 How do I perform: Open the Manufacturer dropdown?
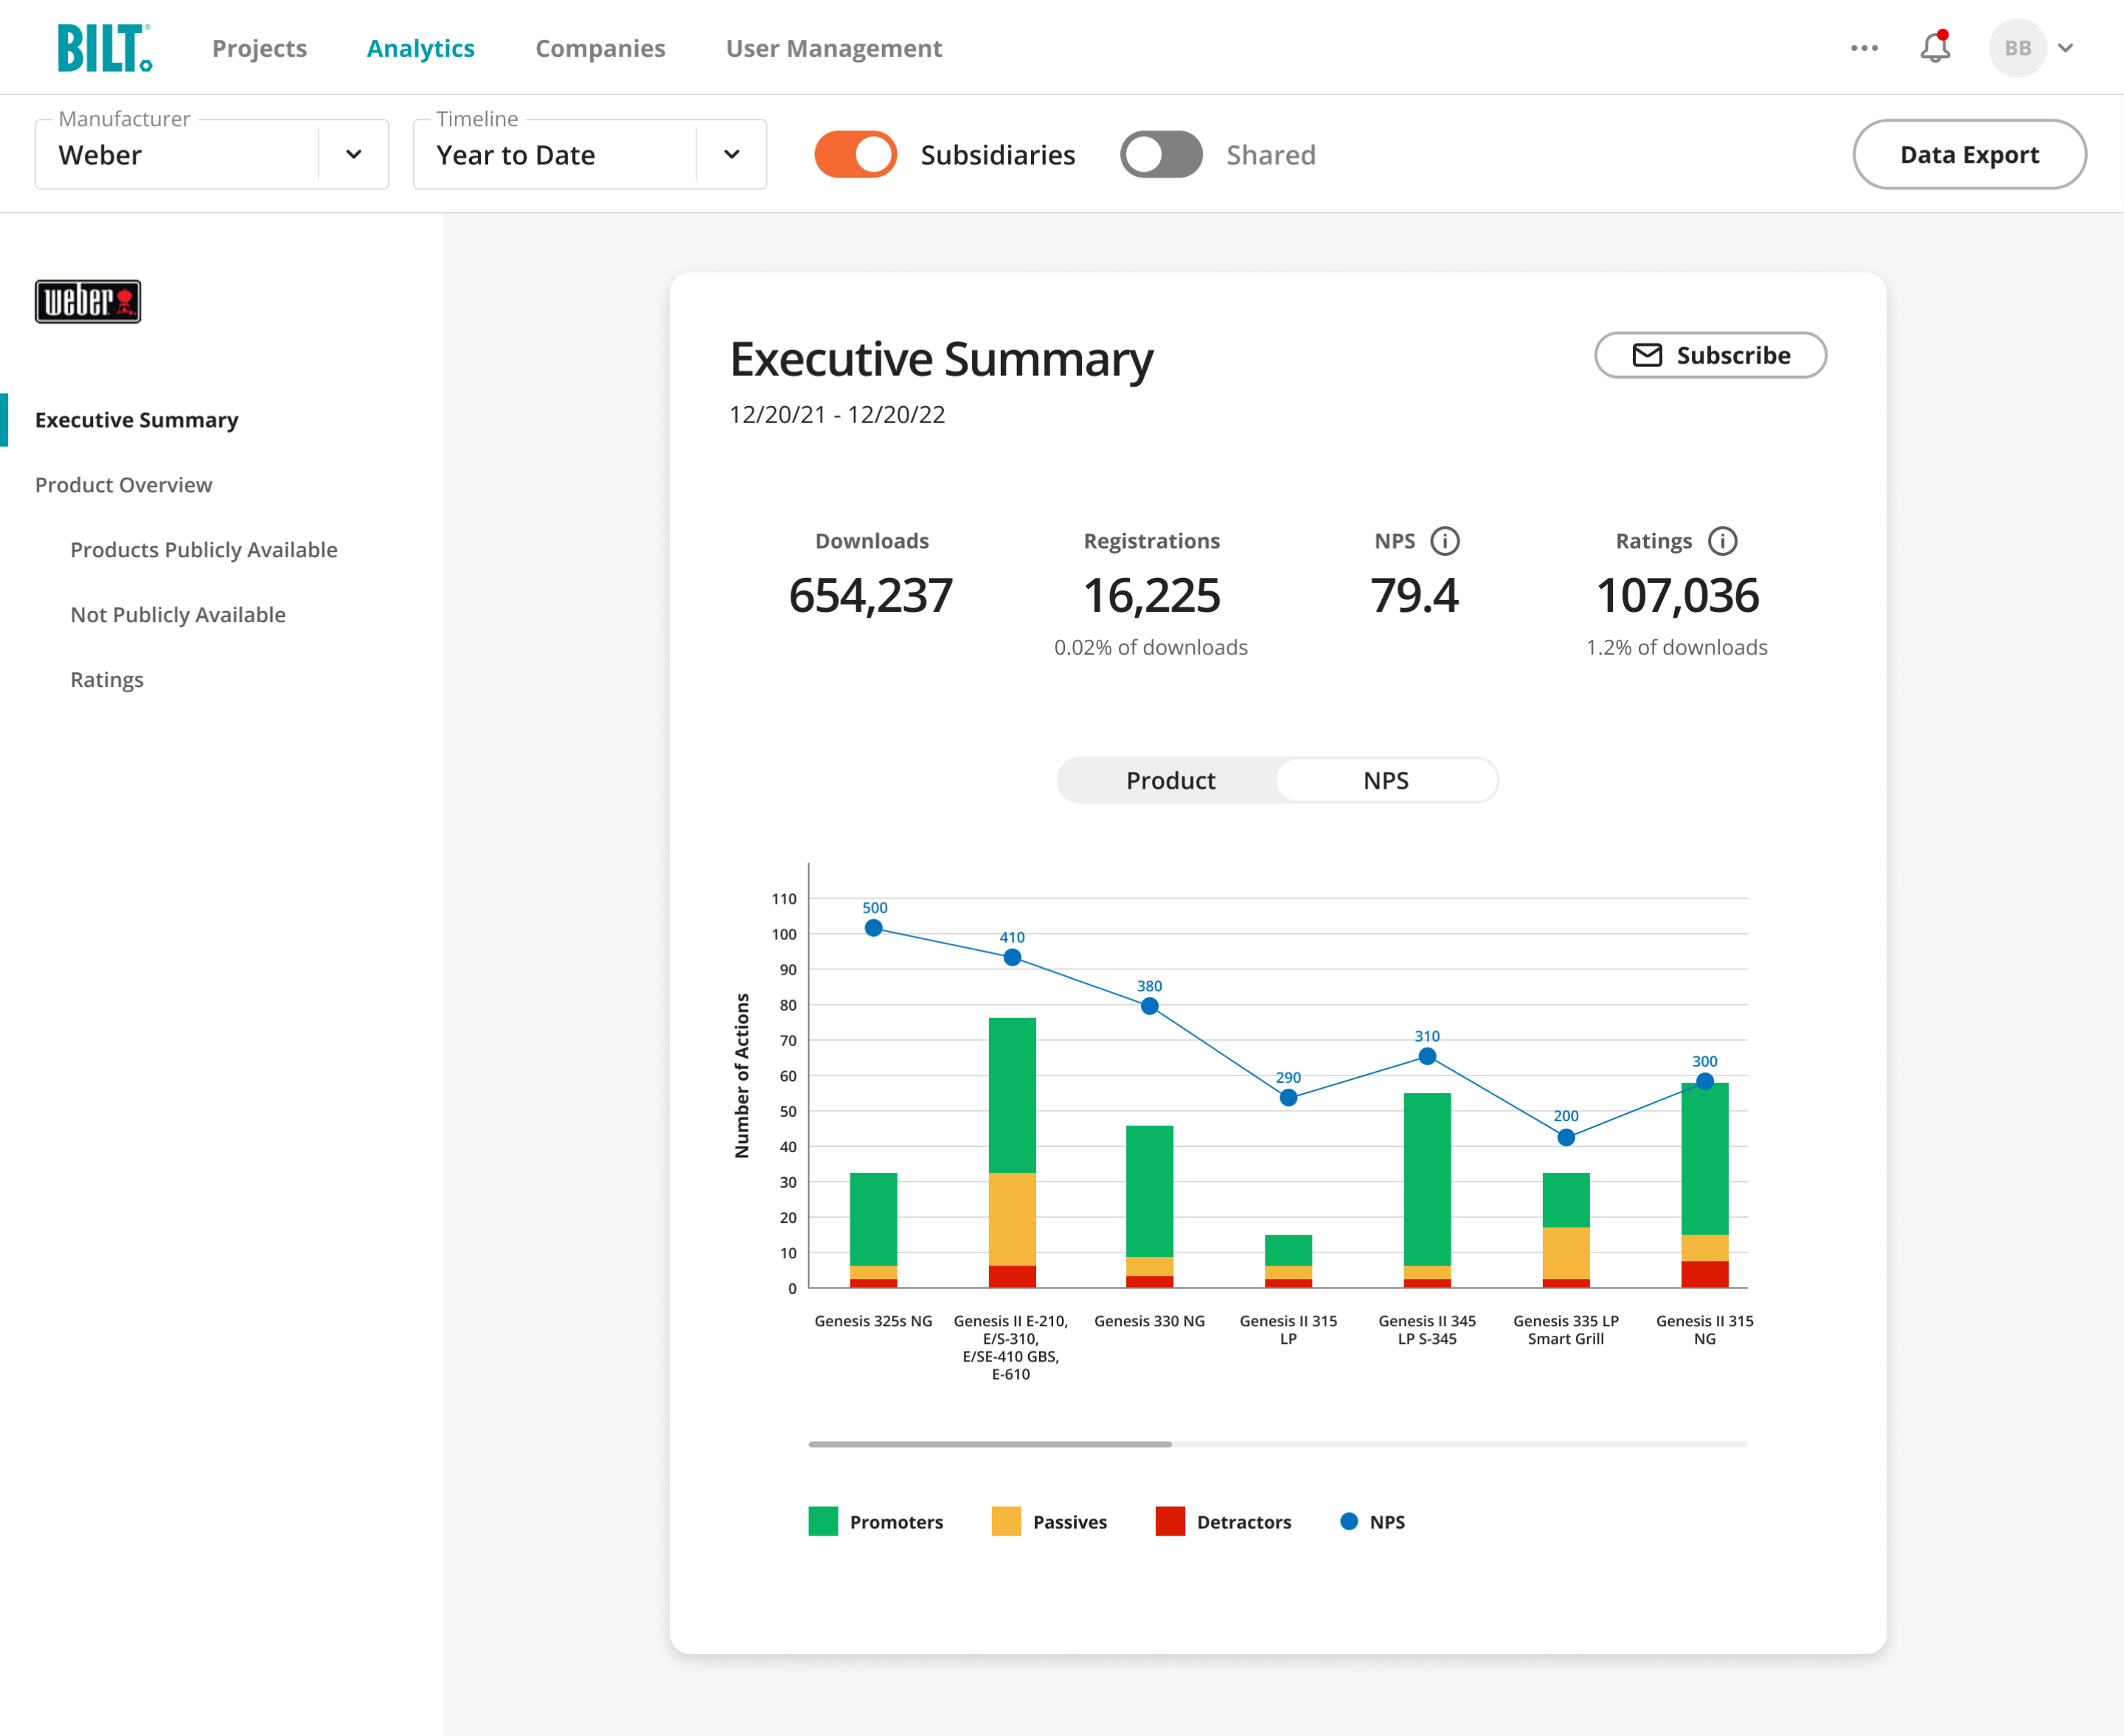pos(212,154)
